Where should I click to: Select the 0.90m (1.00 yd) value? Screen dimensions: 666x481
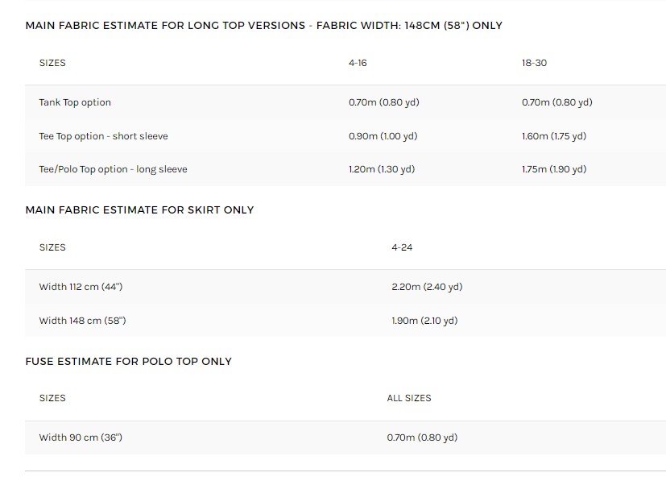pyautogui.click(x=383, y=136)
